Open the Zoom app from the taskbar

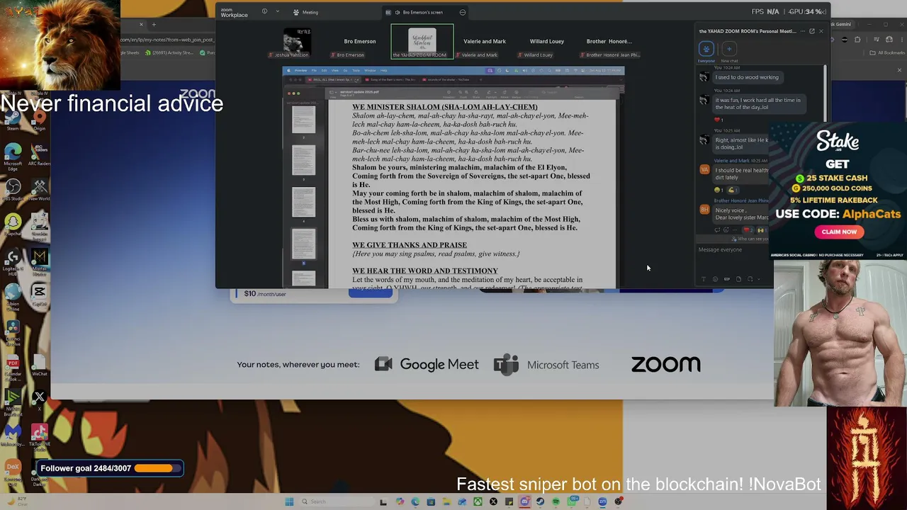point(602,501)
